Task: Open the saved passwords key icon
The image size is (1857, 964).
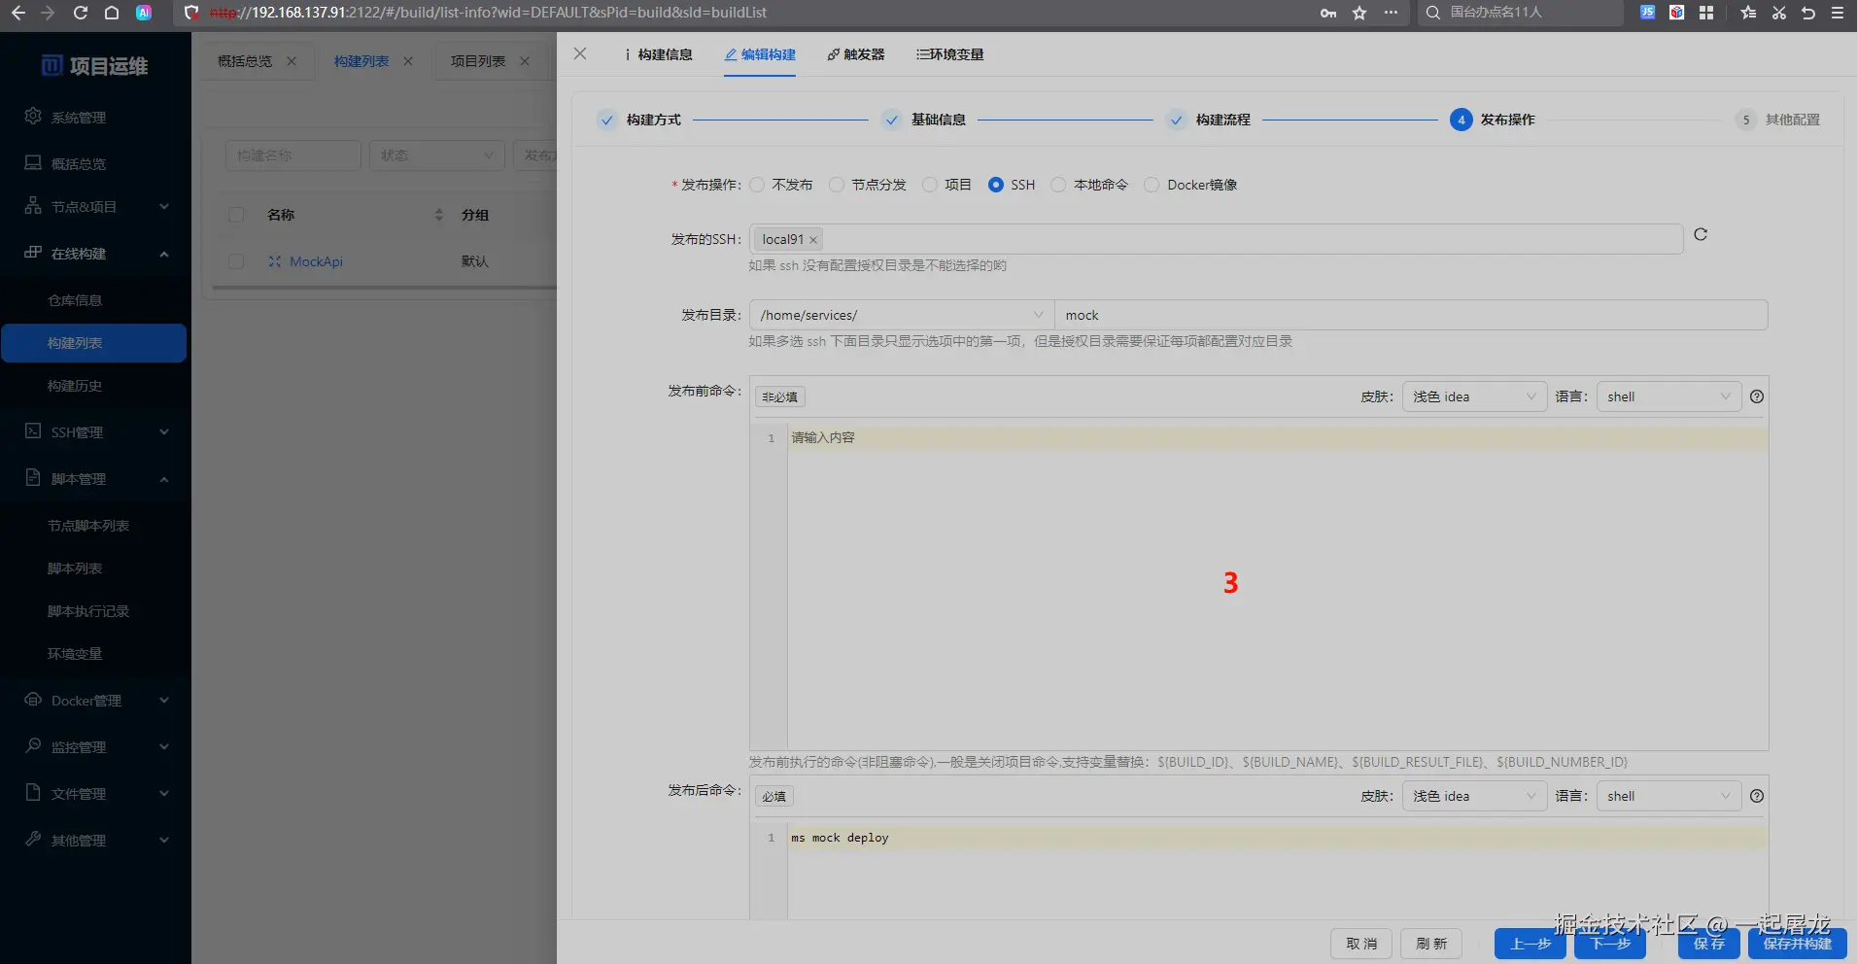Action: pos(1328,13)
